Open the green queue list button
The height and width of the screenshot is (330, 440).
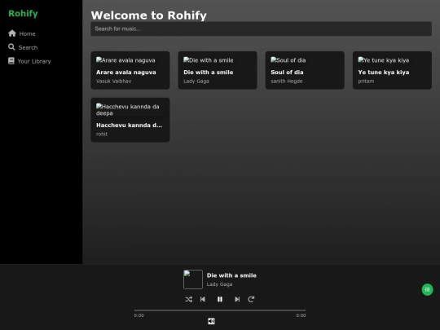point(428,289)
